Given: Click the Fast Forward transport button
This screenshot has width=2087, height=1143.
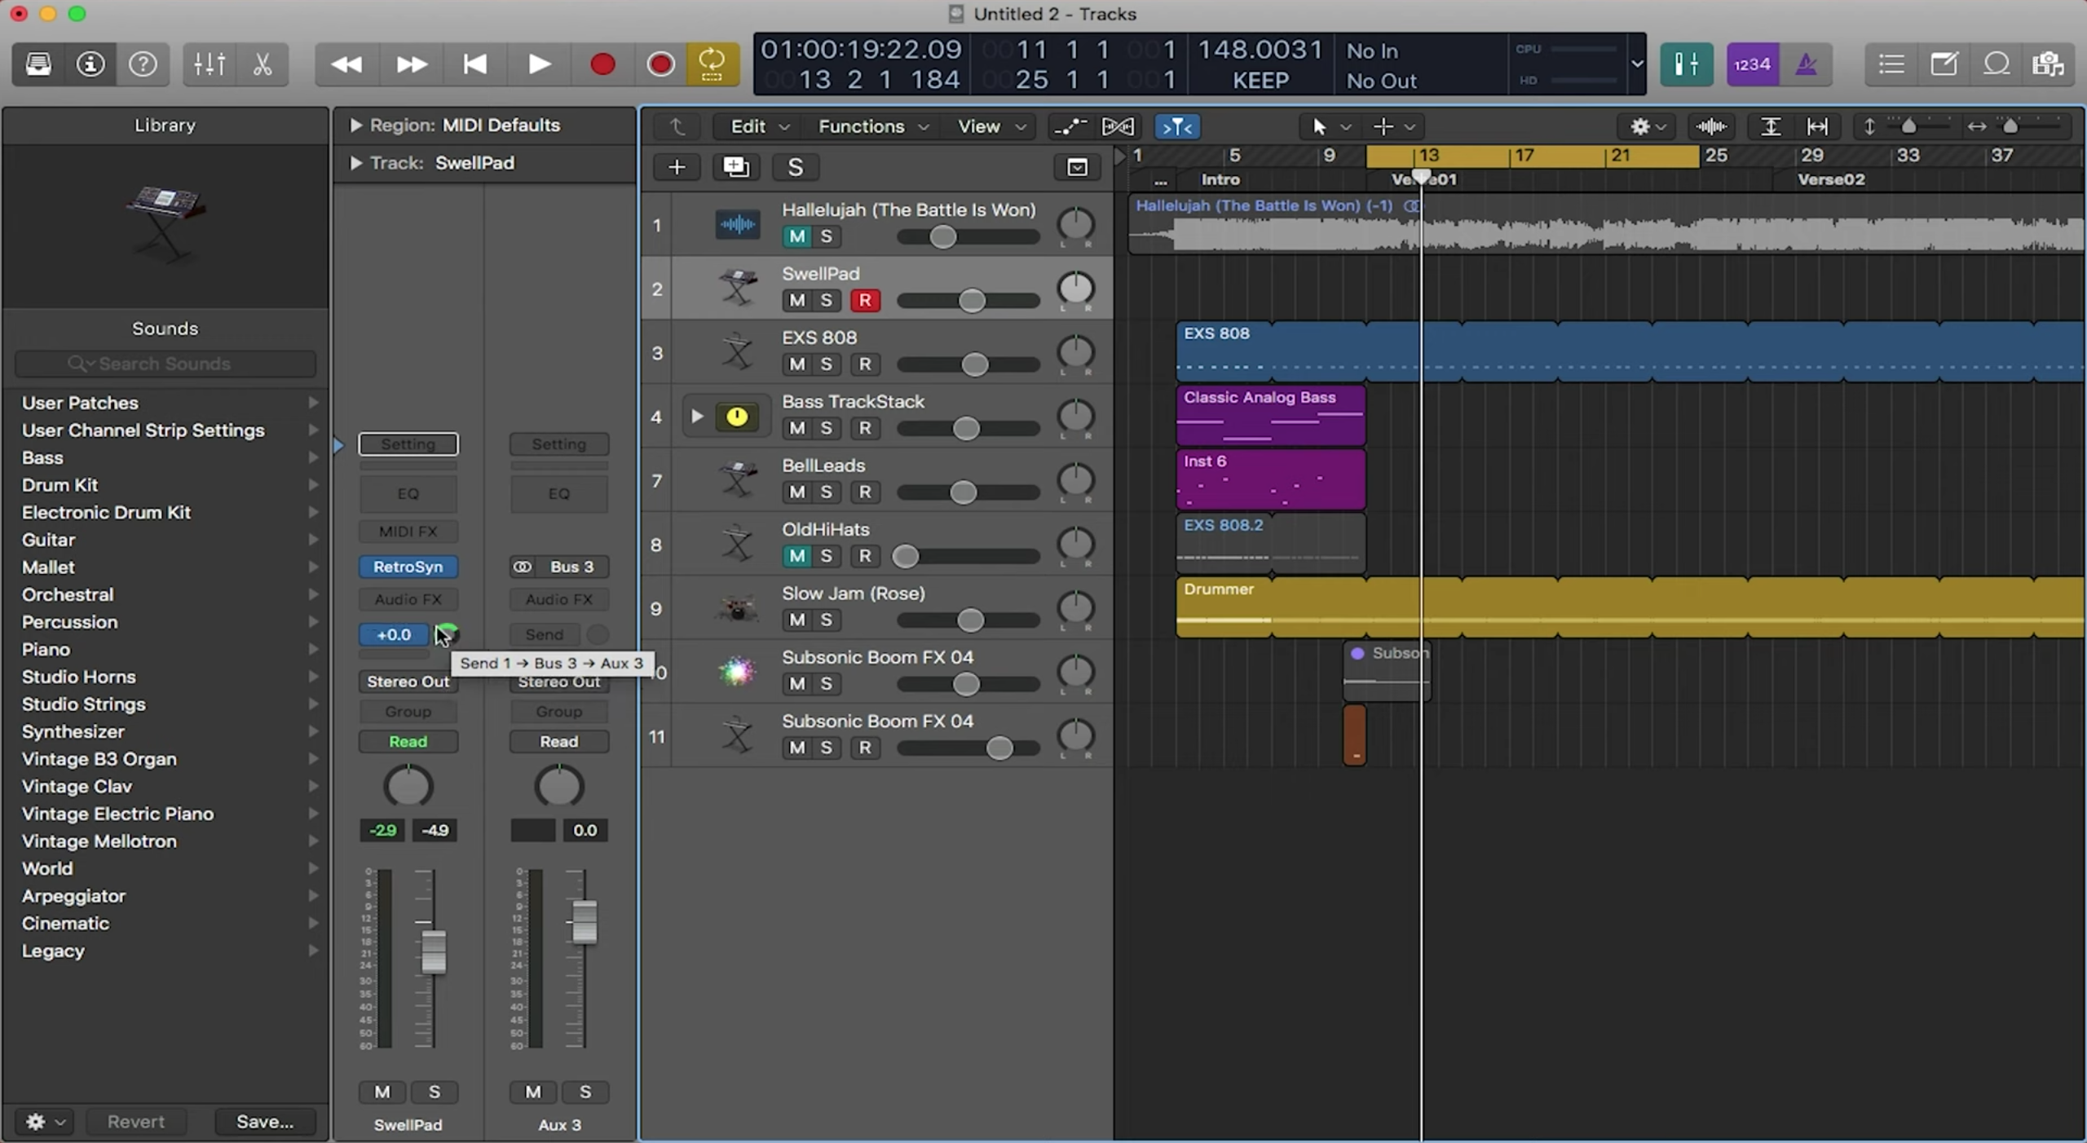Looking at the screenshot, I should coord(412,64).
